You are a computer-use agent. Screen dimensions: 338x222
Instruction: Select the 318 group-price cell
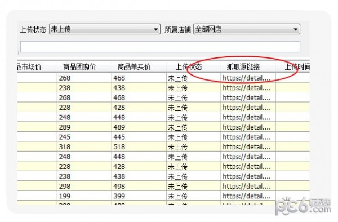click(x=84, y=146)
